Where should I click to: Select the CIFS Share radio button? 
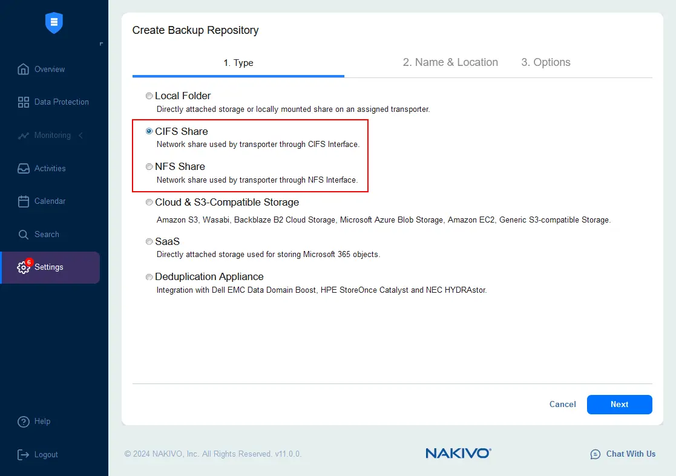coord(149,131)
